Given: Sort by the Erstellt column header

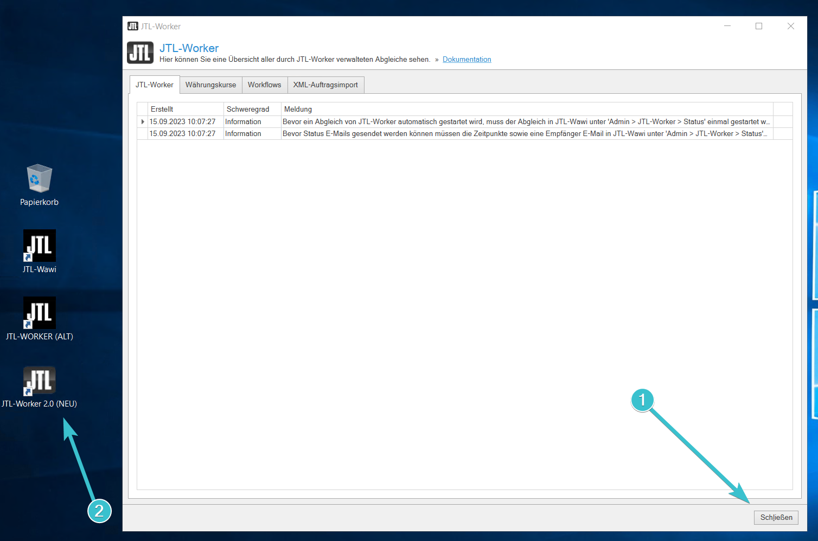Looking at the screenshot, I should point(186,109).
